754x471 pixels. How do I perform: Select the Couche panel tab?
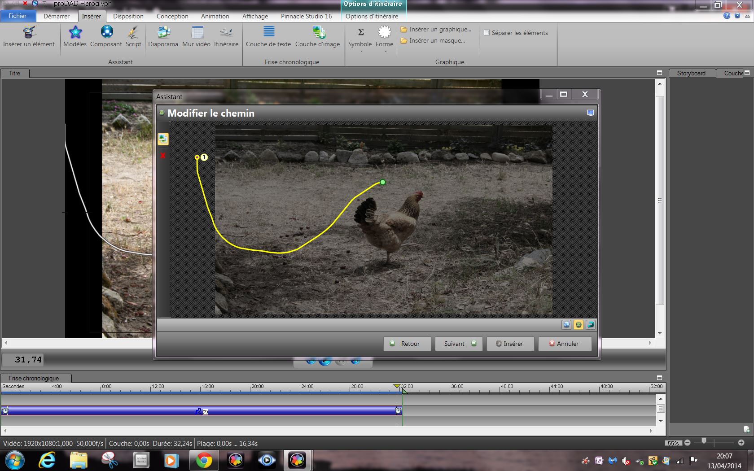[733, 73]
